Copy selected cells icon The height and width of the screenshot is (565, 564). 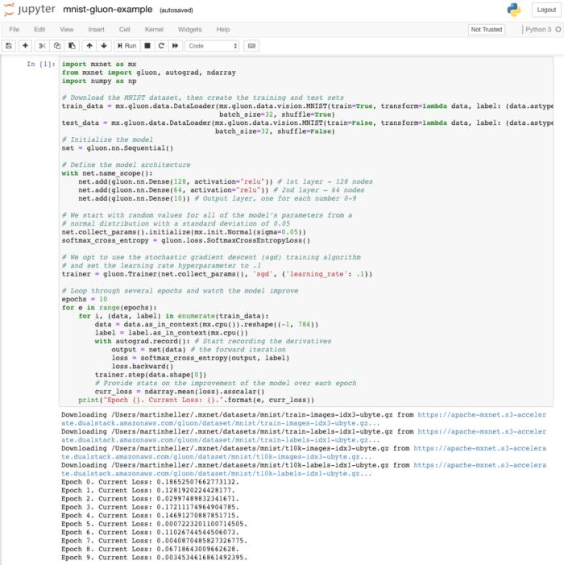coord(57,46)
